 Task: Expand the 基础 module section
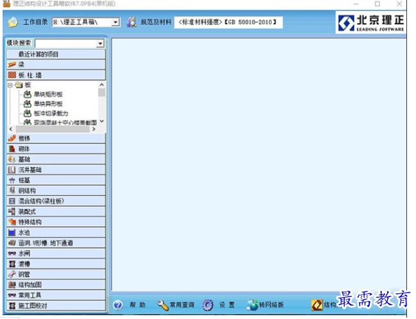[x=56, y=159]
